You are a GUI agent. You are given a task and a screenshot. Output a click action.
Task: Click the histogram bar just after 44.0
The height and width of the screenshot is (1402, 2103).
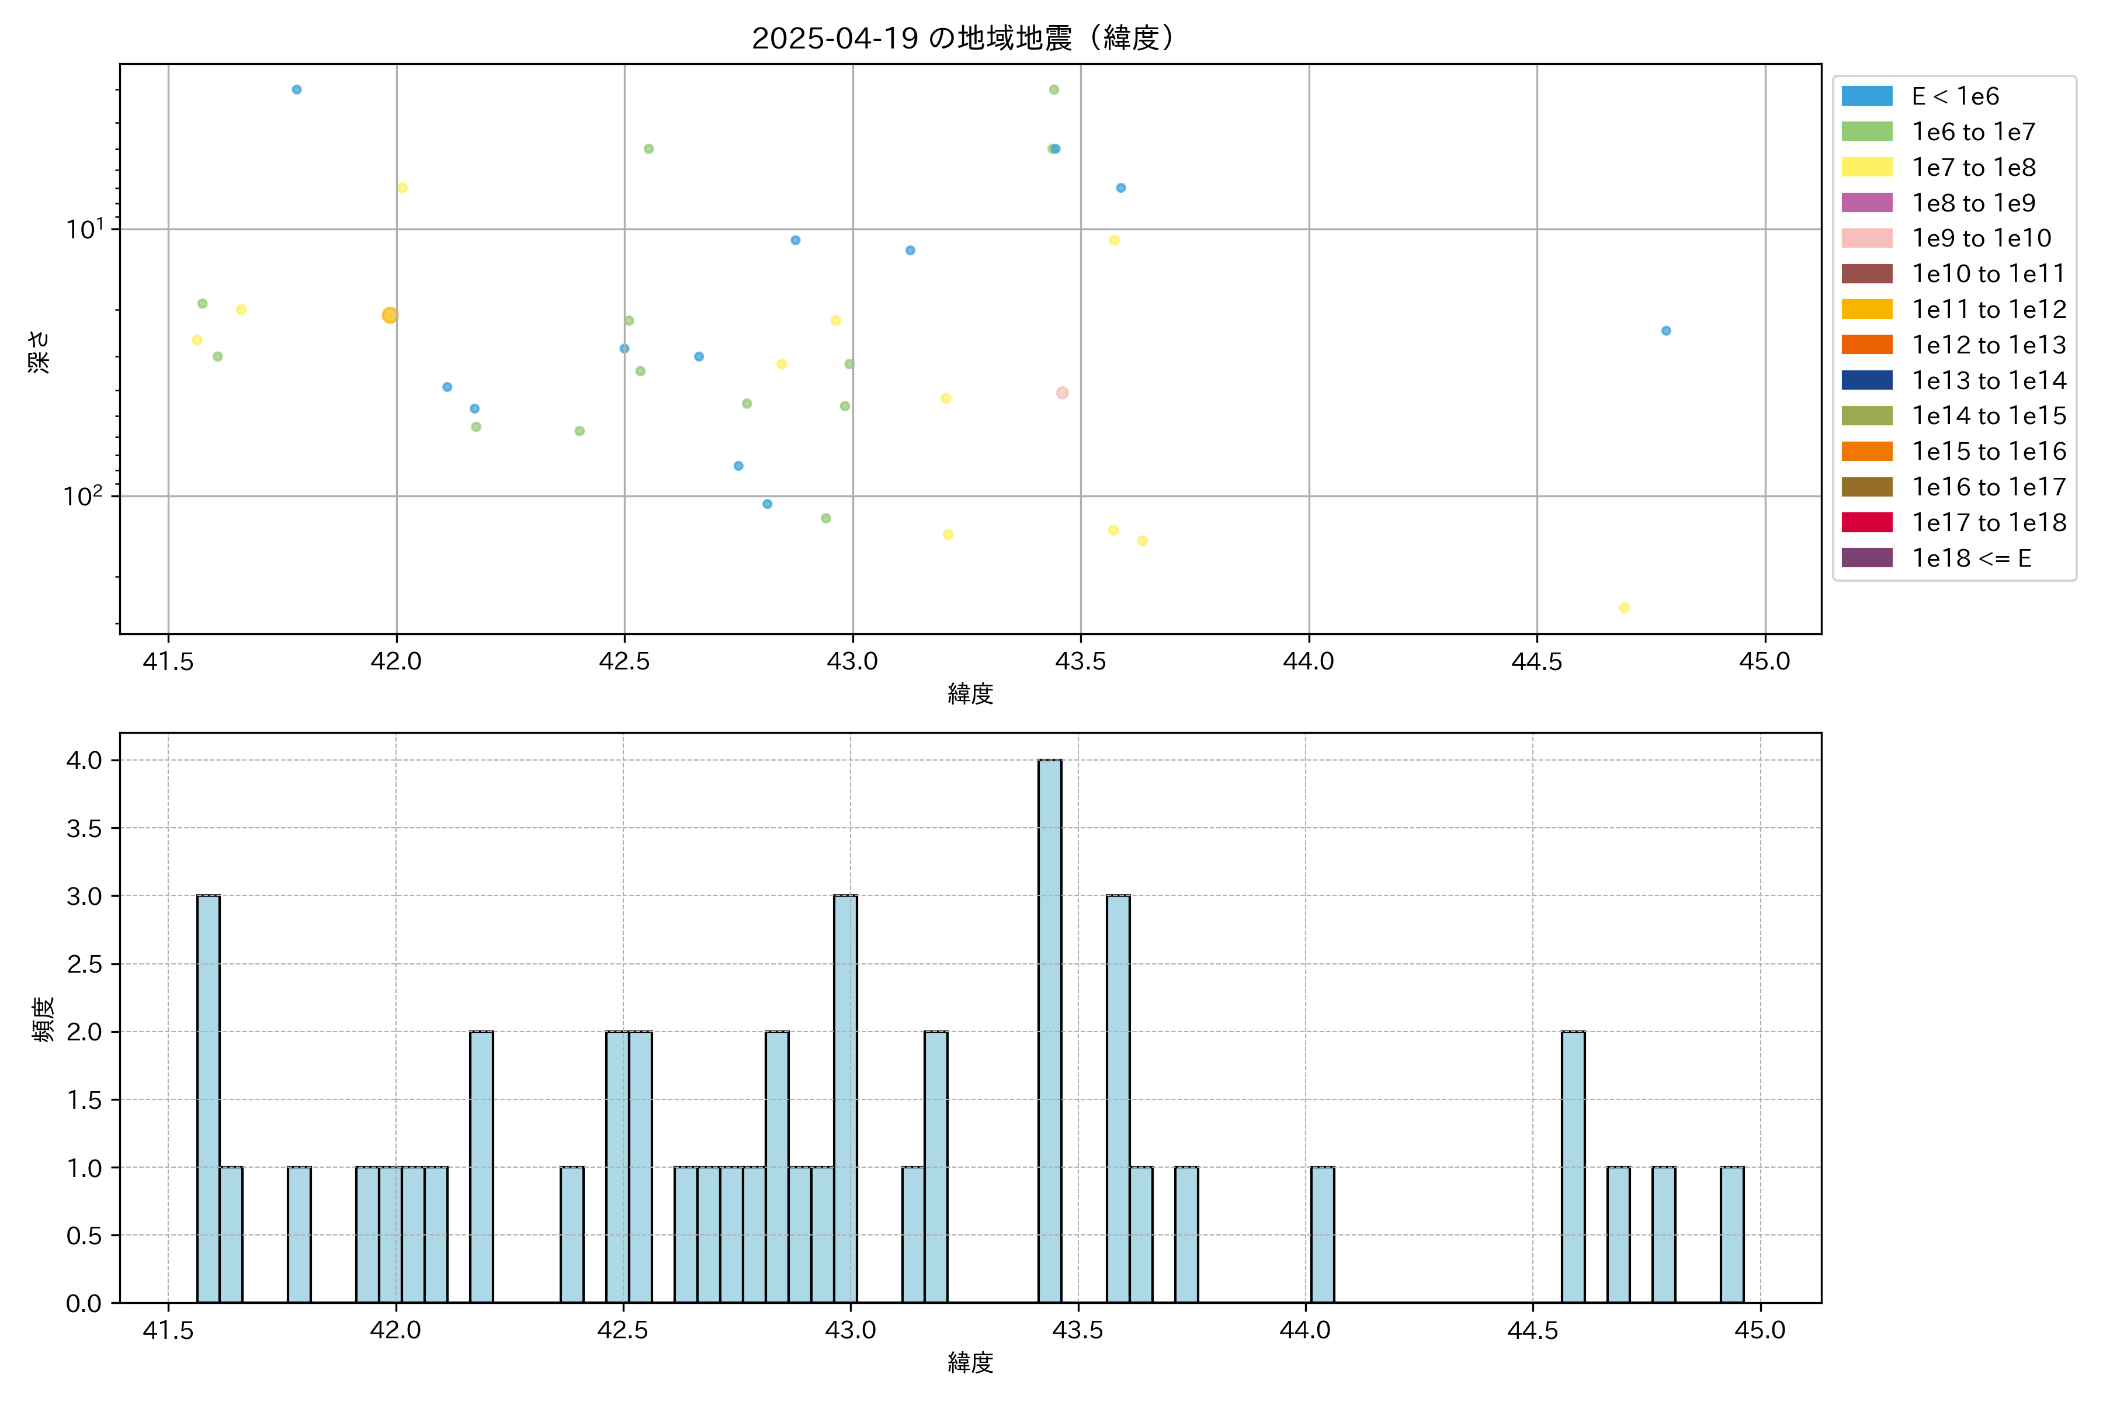tap(1323, 1234)
